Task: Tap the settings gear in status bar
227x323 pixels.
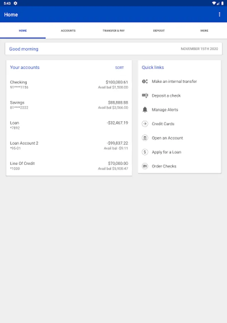Action: click(15, 3)
